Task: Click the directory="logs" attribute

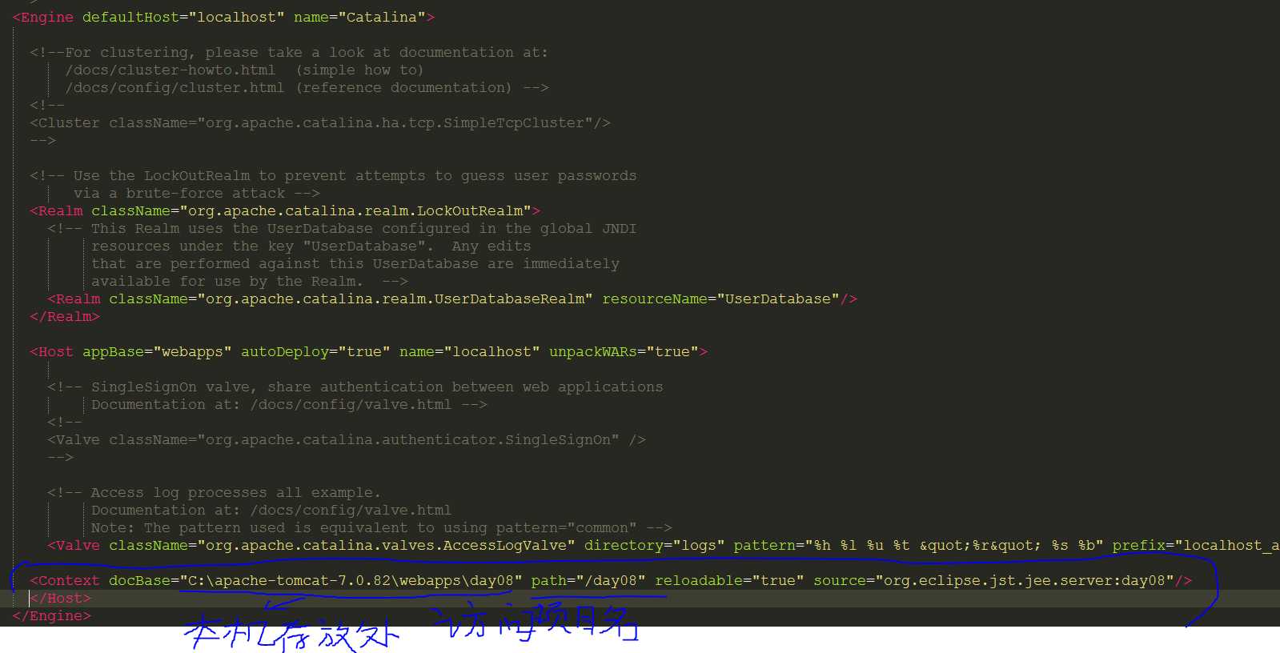Action: pos(655,545)
